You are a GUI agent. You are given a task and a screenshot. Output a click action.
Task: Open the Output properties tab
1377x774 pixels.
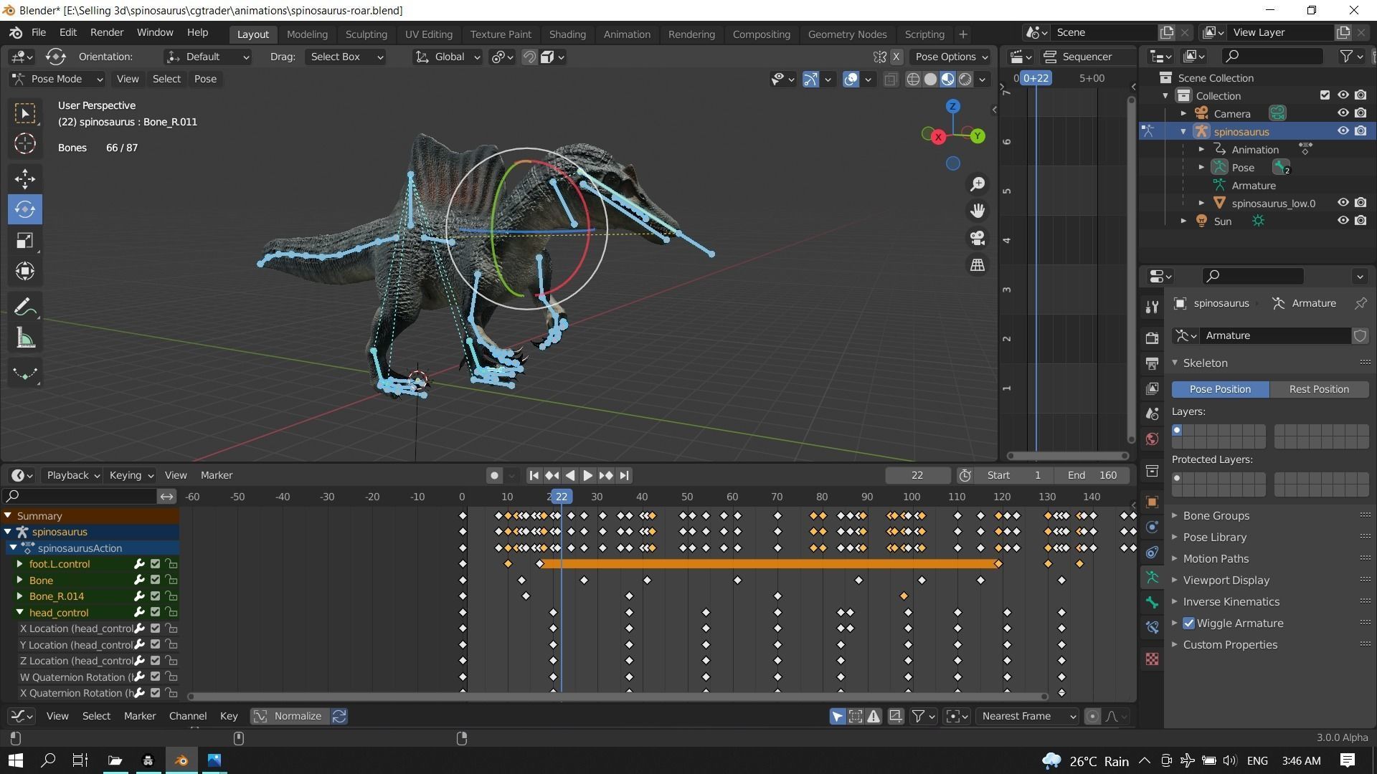click(1152, 363)
